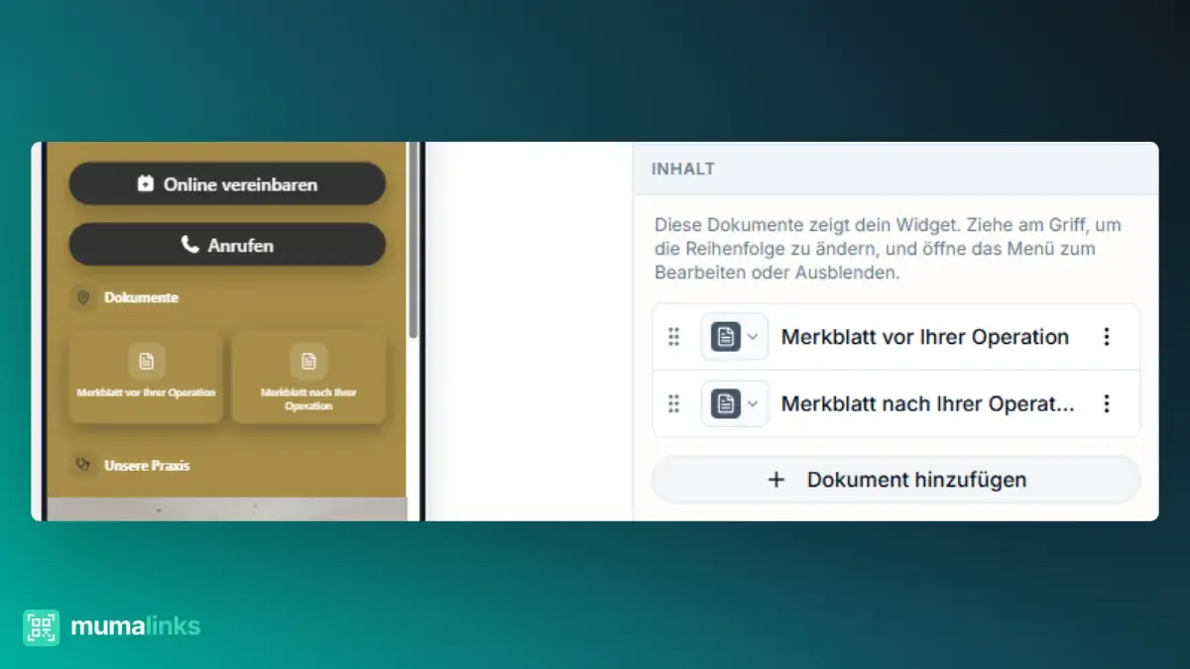Screen dimensions: 1190x669
Task: Click the 'Merkblatt vor Ihrer Operation' list title
Action: (x=925, y=337)
